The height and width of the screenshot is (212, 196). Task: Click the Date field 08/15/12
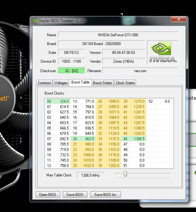coord(72,52)
